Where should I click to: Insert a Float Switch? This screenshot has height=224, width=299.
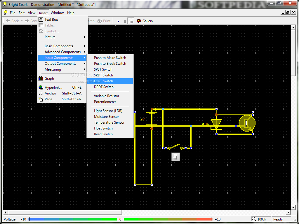click(x=110, y=128)
